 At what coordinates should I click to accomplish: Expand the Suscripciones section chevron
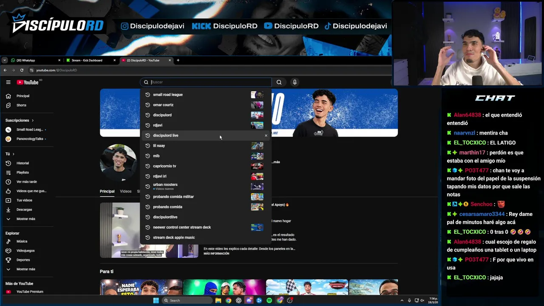32,120
